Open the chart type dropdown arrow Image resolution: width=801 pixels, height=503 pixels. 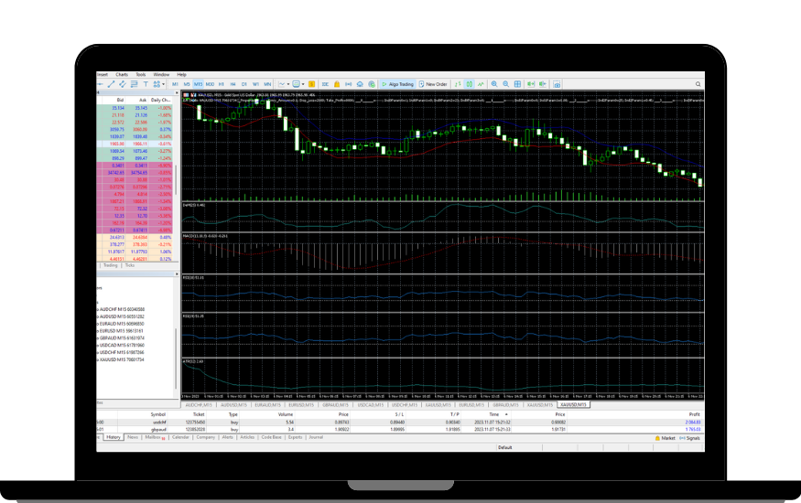point(288,84)
